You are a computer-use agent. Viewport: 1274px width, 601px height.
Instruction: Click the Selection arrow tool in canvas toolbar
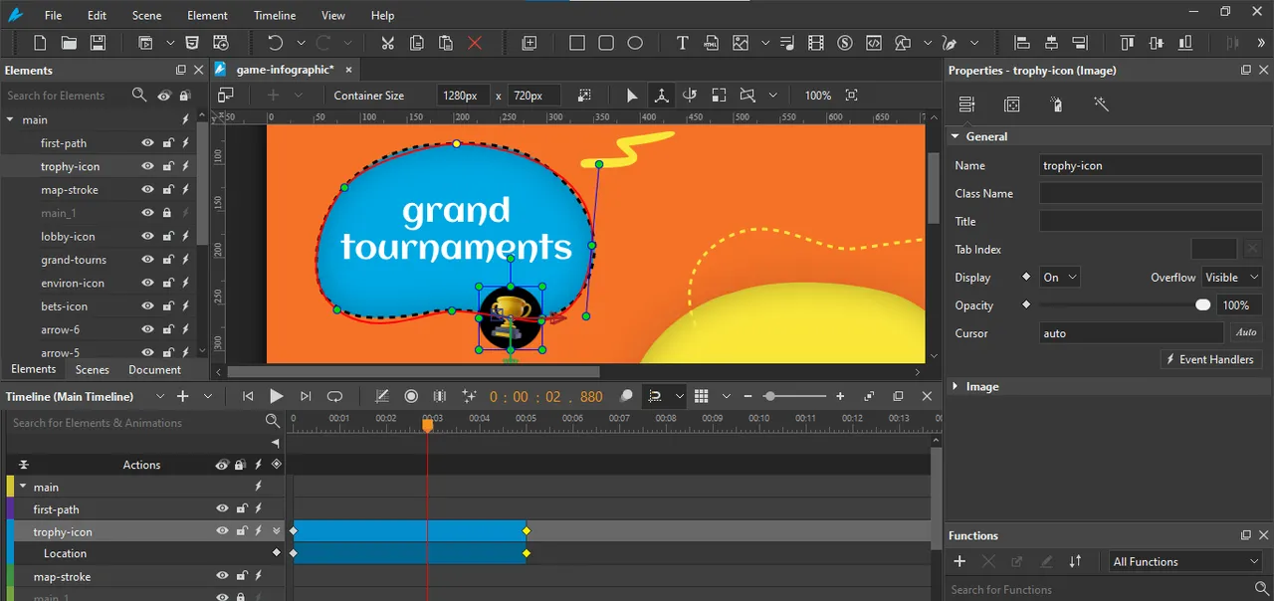click(x=632, y=96)
